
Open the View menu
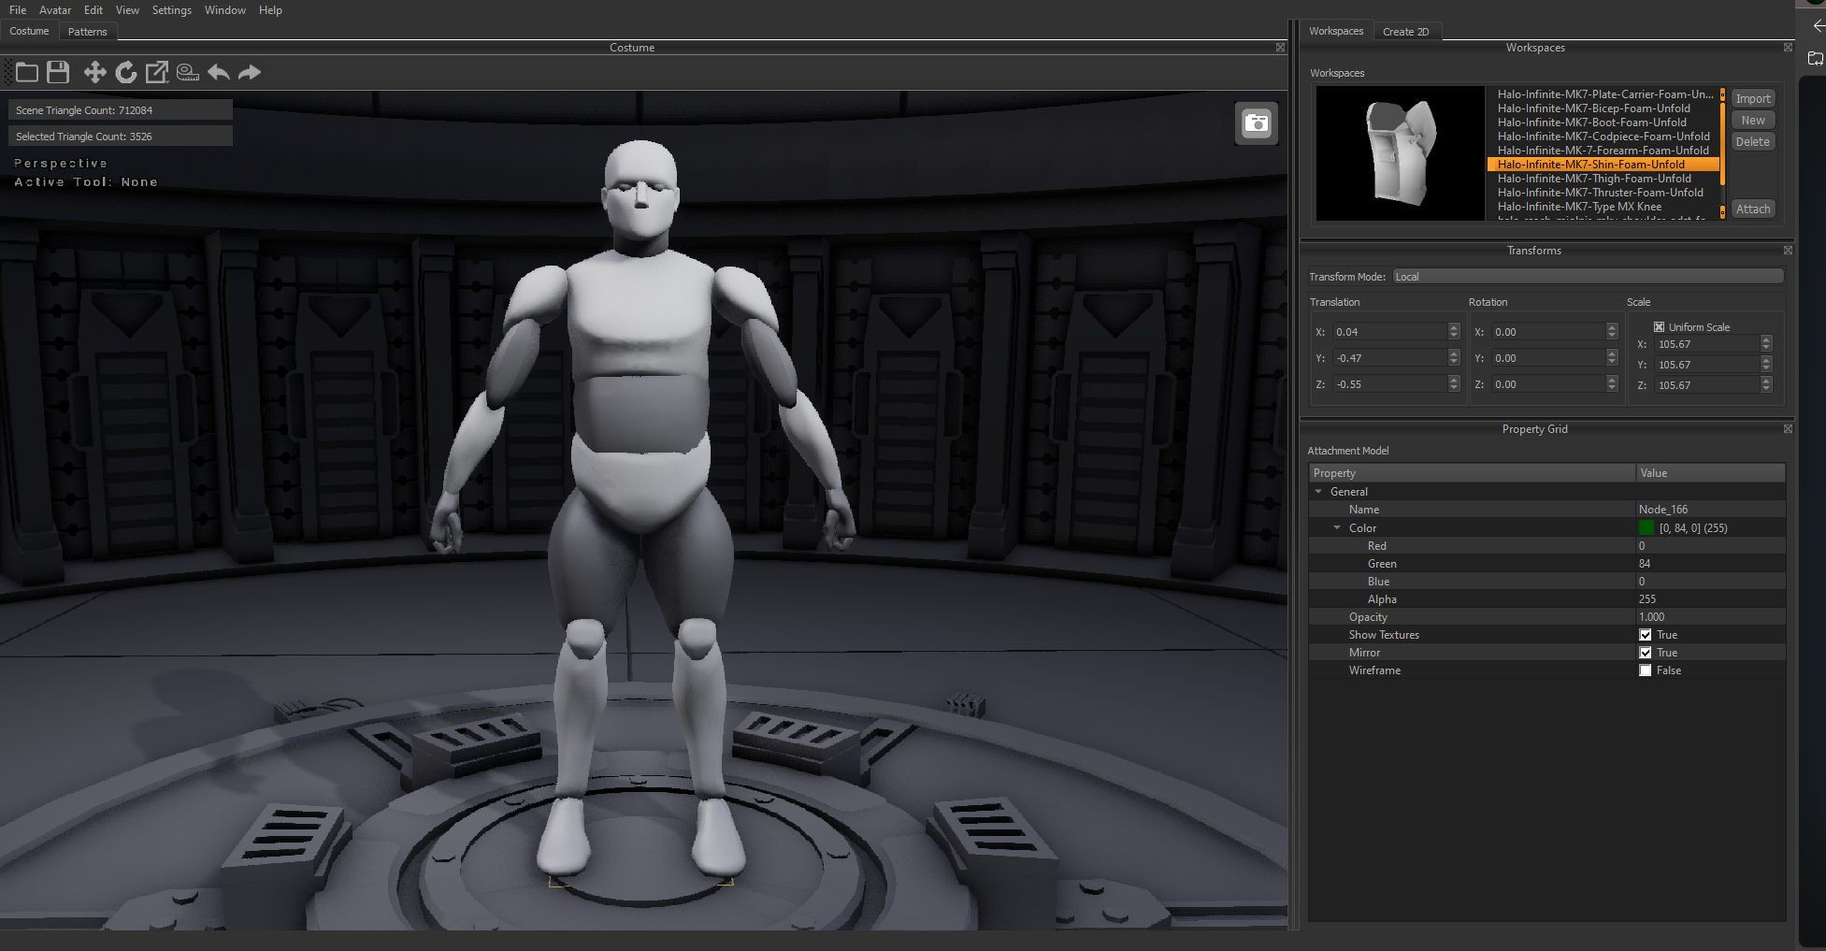[127, 10]
